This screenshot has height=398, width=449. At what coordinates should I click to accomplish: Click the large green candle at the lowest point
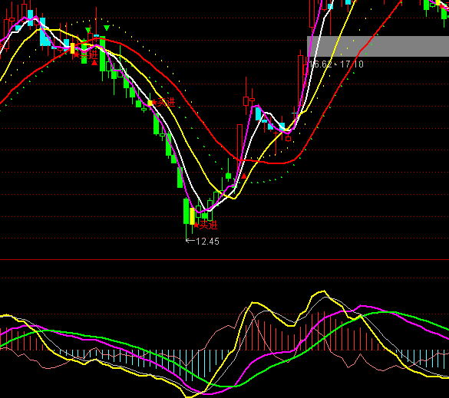pyautogui.click(x=187, y=211)
